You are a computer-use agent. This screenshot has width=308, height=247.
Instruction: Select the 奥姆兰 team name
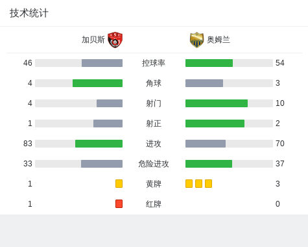tap(219, 40)
